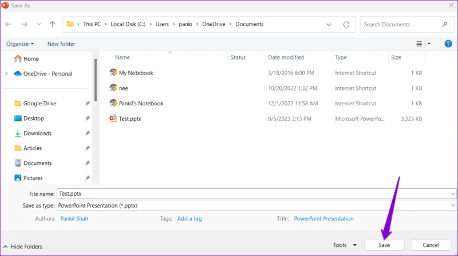Screen dimensions: 458x256
Task: Select 'Documents' breadcrumb segment
Action: pos(250,24)
